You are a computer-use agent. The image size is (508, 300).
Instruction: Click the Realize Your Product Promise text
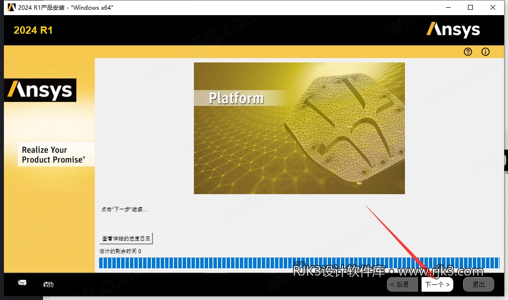(x=53, y=155)
